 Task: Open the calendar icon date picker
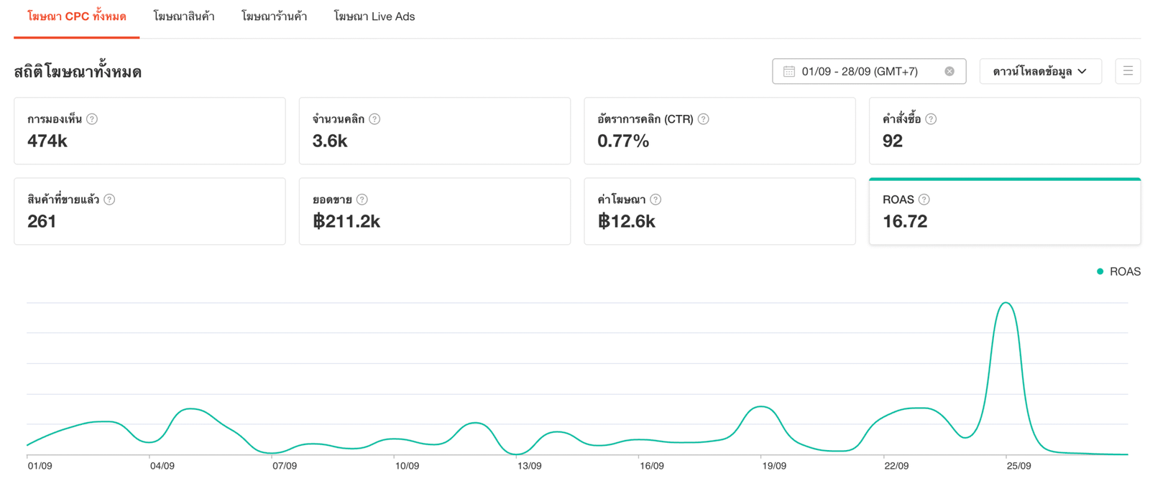789,71
